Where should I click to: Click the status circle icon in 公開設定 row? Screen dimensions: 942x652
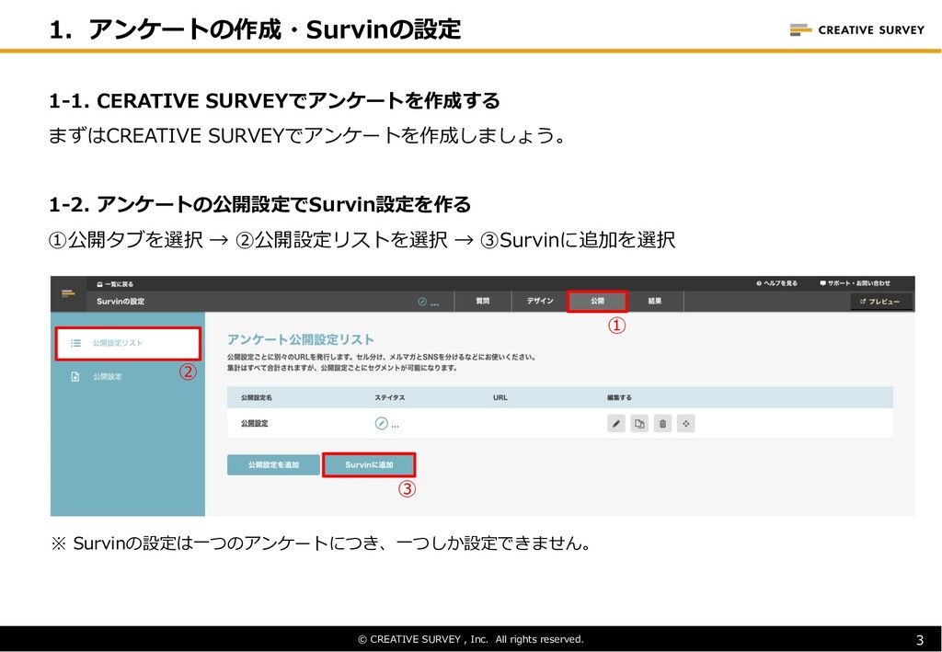[x=381, y=423]
